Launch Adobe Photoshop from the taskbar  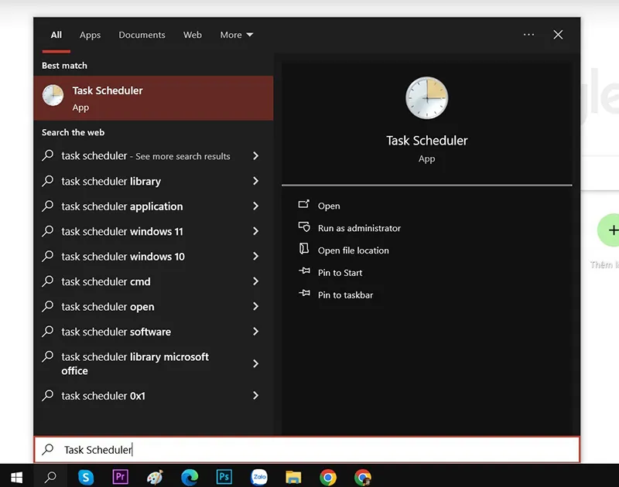click(224, 477)
